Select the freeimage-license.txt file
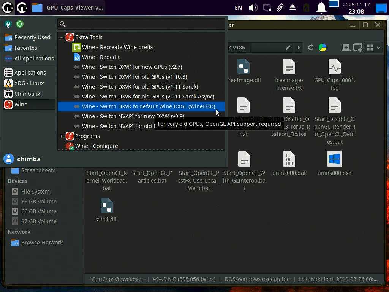Image resolution: width=389 pixels, height=292 pixels. (289, 75)
